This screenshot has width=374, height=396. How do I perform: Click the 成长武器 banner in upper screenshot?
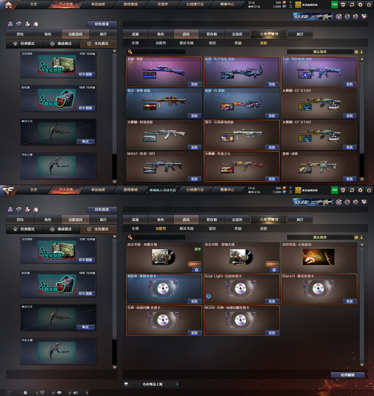[313, 17]
